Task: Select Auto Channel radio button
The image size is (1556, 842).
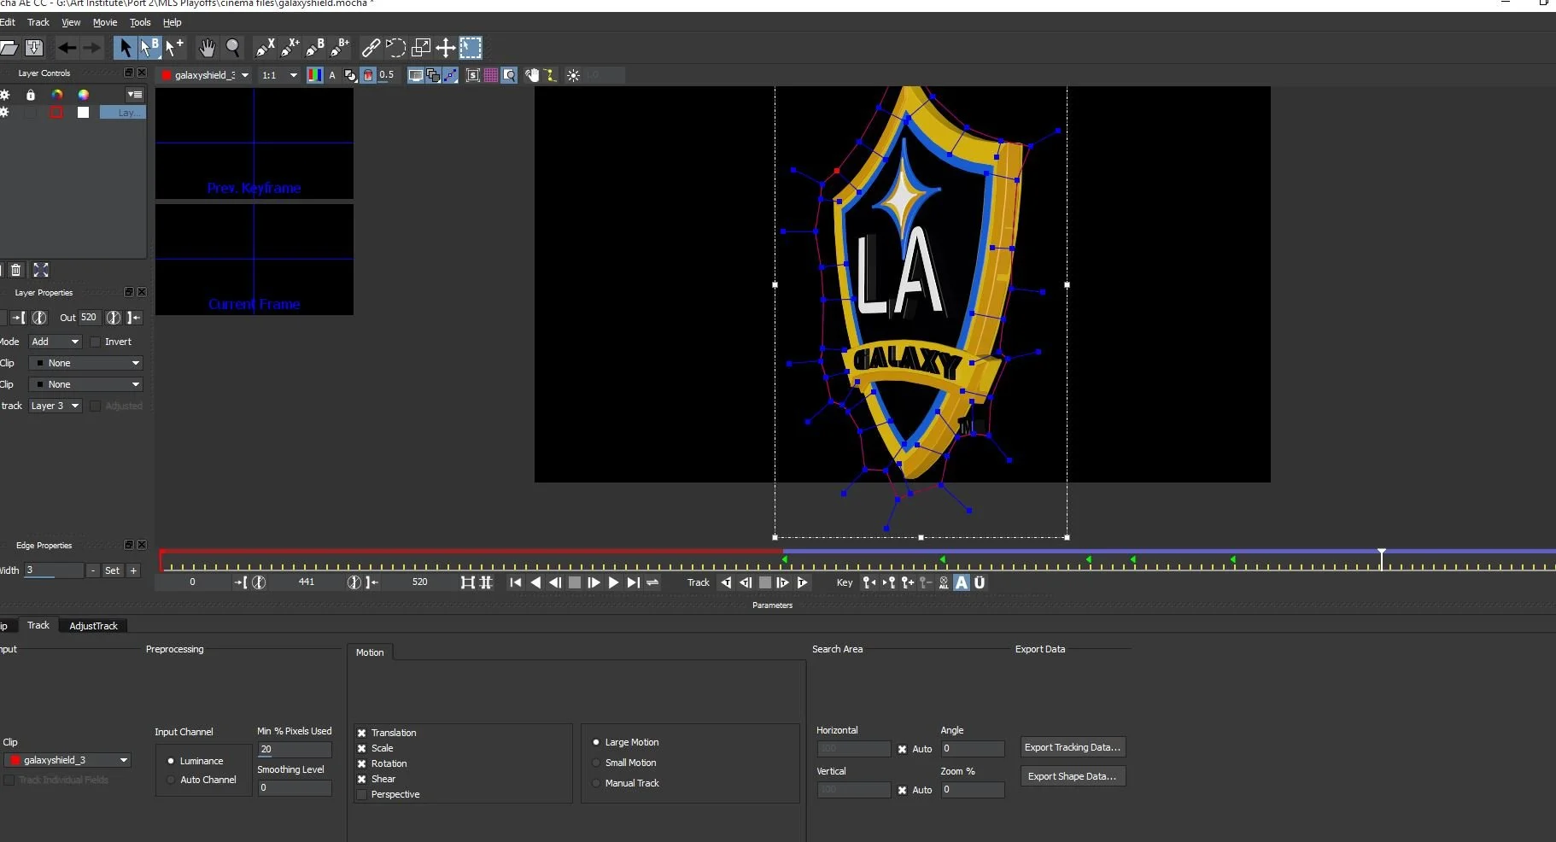Action: pos(171,780)
